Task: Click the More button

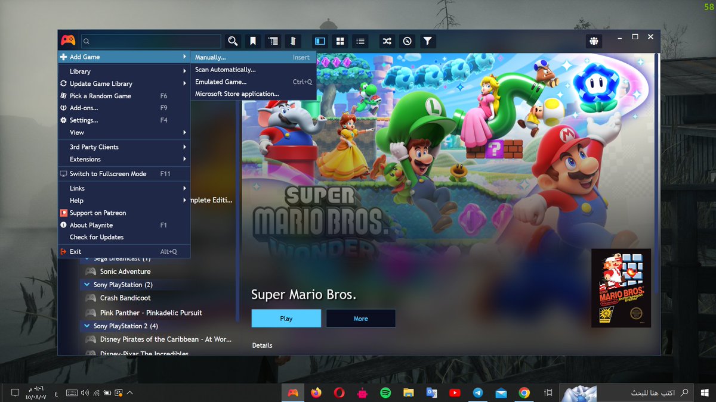Action: [x=361, y=319]
